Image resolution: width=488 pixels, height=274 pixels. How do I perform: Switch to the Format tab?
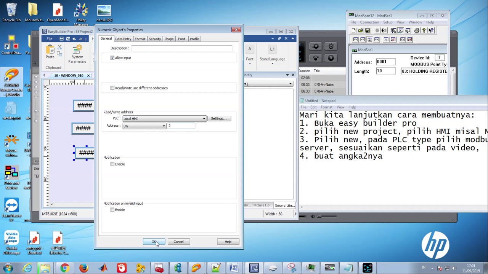point(140,39)
